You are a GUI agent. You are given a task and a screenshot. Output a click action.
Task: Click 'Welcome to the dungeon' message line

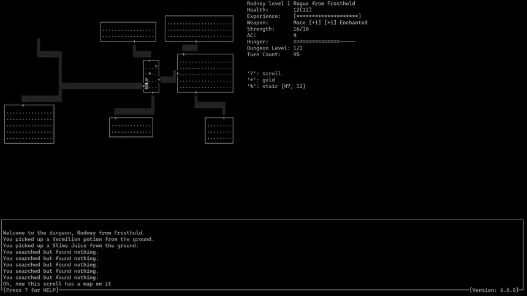pos(74,232)
